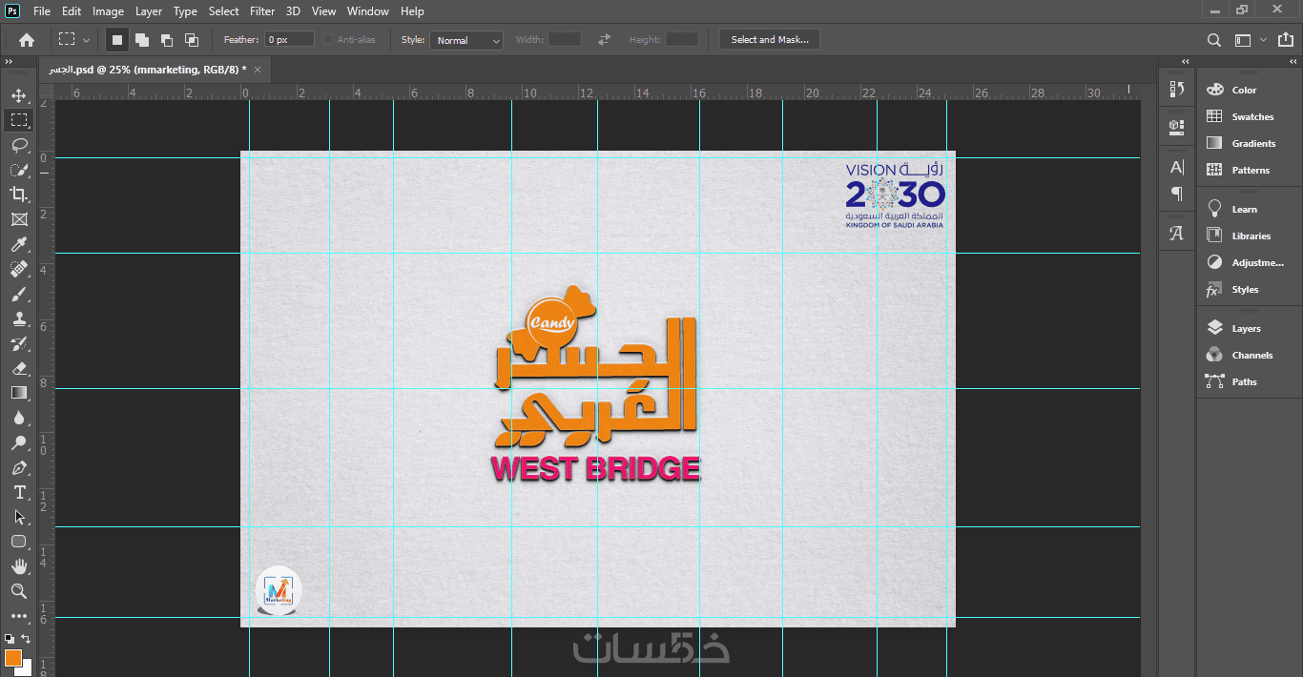Choose Subtract from selection mode

coord(167,40)
